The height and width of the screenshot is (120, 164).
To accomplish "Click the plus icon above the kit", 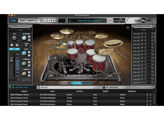I will pos(128,28).
